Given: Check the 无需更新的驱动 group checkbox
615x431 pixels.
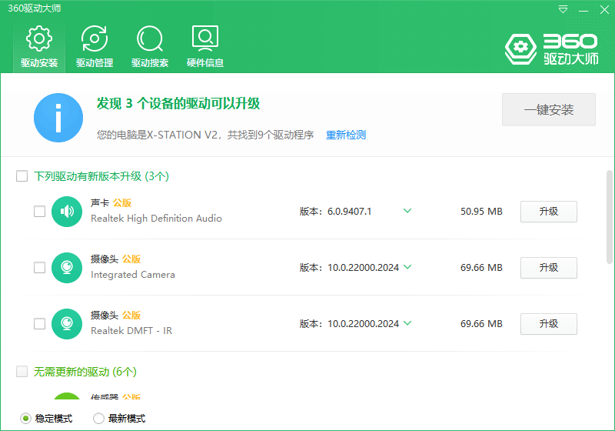Looking at the screenshot, I should coord(22,371).
